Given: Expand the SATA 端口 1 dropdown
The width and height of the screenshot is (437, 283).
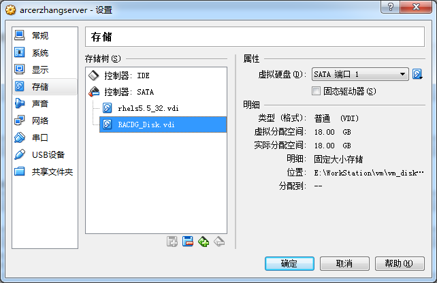Looking at the screenshot, I should (360, 74).
